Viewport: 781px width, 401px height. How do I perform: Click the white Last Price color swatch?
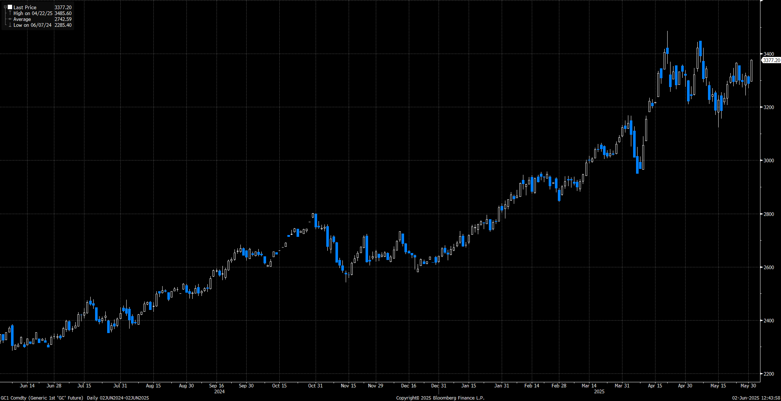10,7
